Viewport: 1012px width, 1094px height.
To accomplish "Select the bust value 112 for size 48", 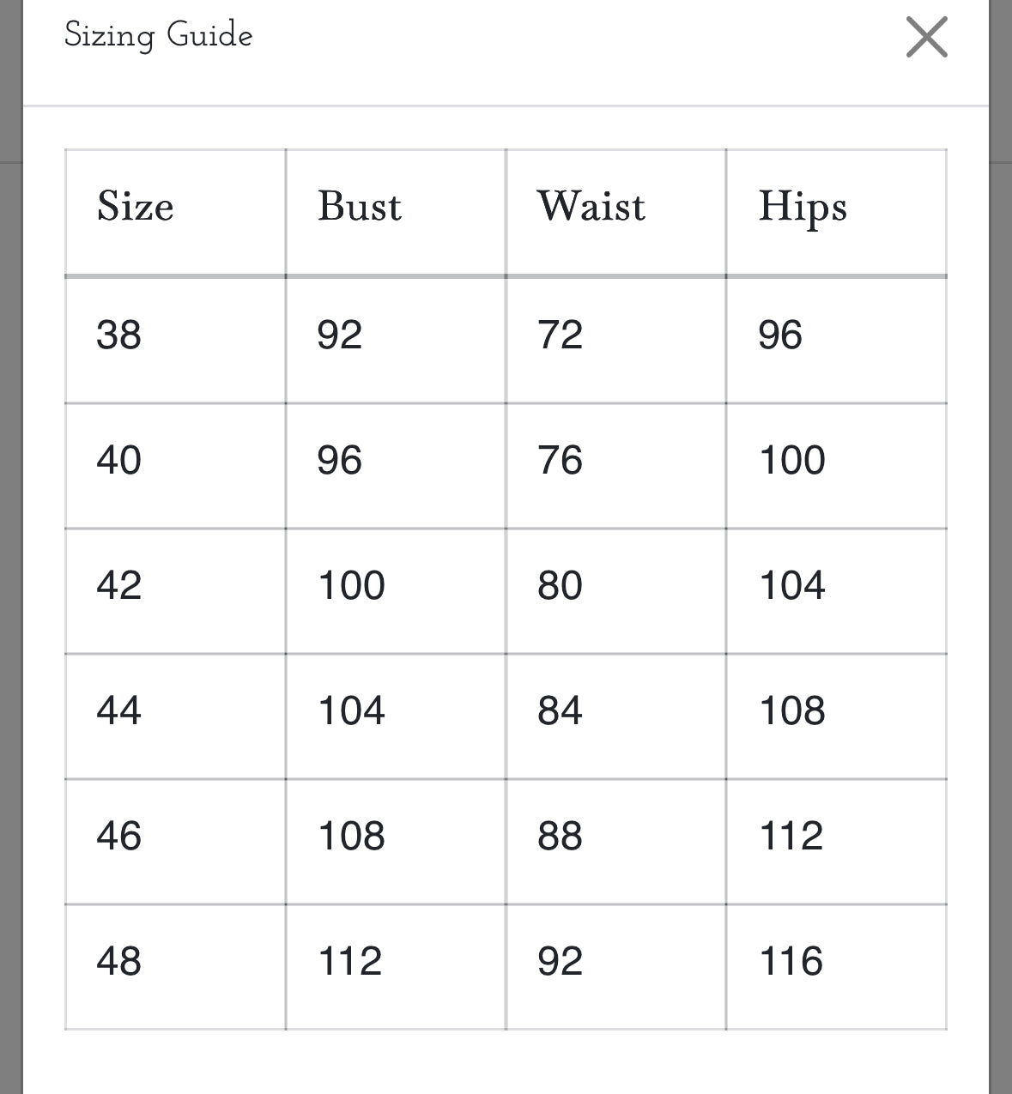I will (x=350, y=961).
